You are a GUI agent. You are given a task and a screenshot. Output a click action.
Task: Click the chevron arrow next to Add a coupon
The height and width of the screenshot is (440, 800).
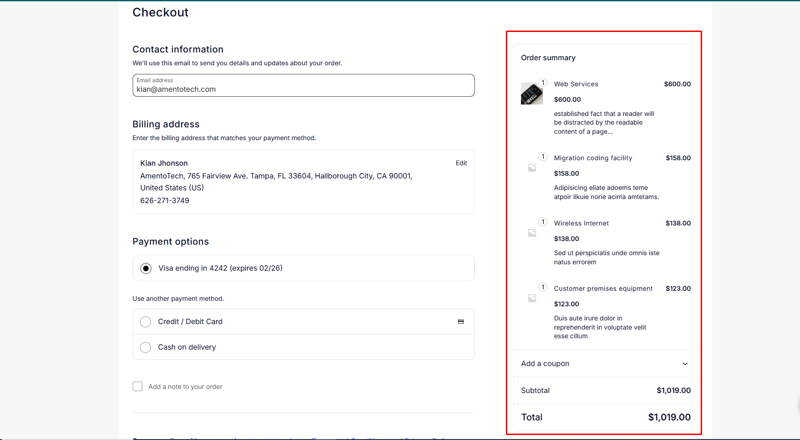pyautogui.click(x=685, y=364)
